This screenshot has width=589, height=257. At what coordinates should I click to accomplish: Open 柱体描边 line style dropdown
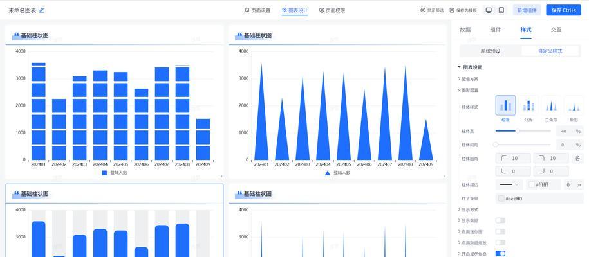509,184
